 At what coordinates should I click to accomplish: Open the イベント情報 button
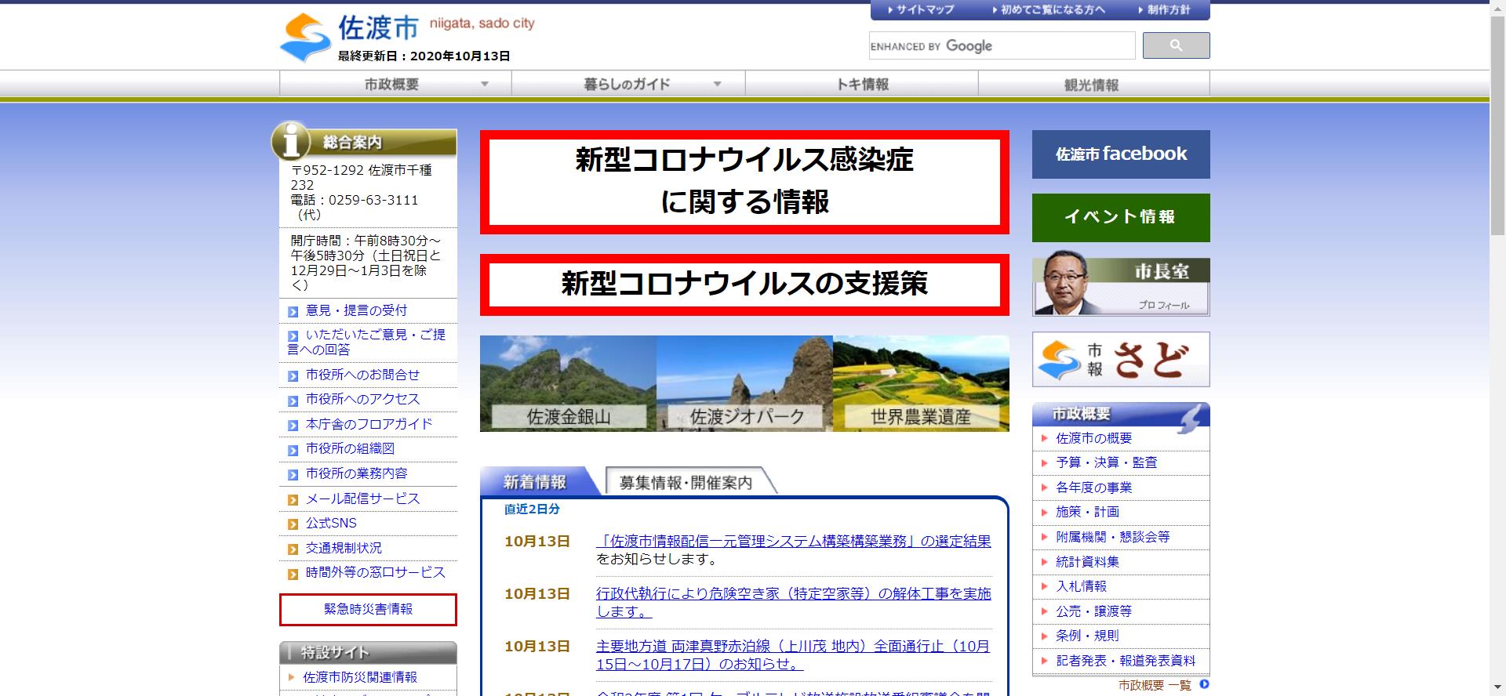pyautogui.click(x=1121, y=218)
